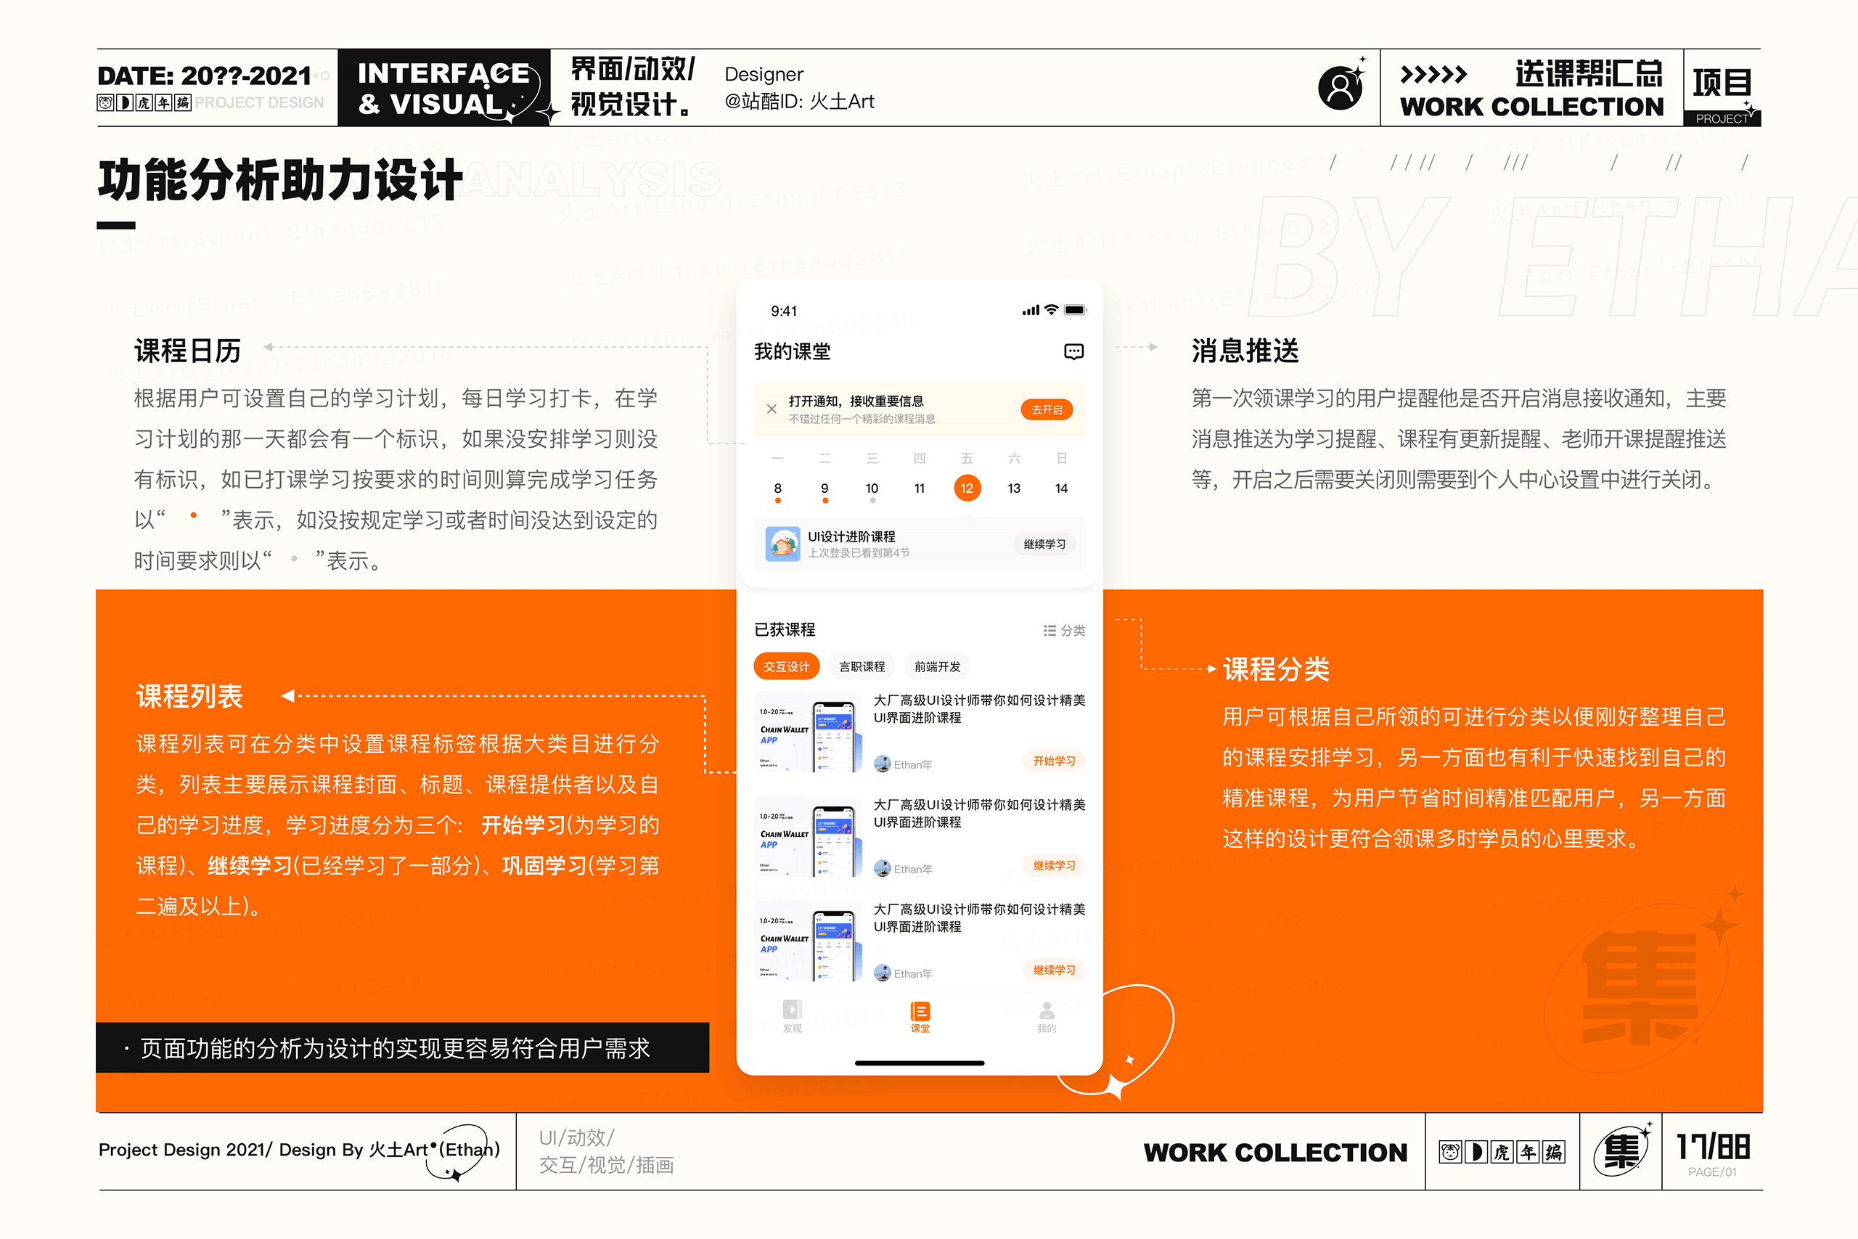Select day 14 in the calendar week
This screenshot has height=1239, width=1858.
coord(1062,488)
